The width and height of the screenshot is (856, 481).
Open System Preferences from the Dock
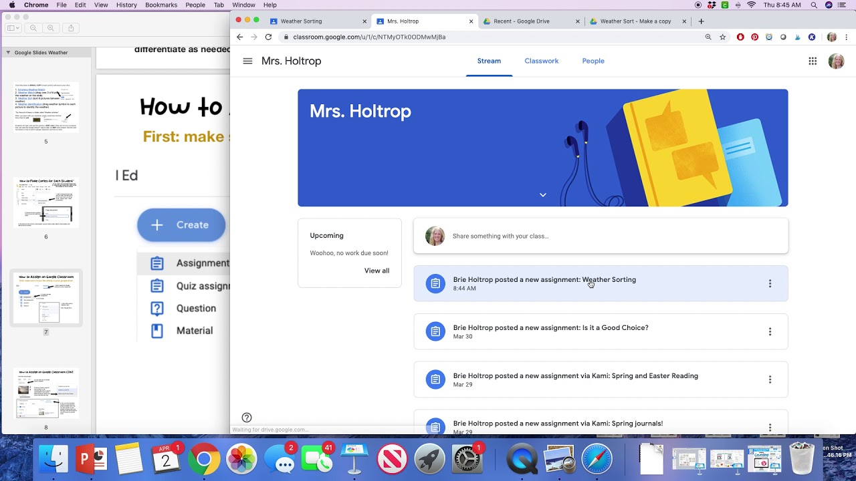click(467, 459)
